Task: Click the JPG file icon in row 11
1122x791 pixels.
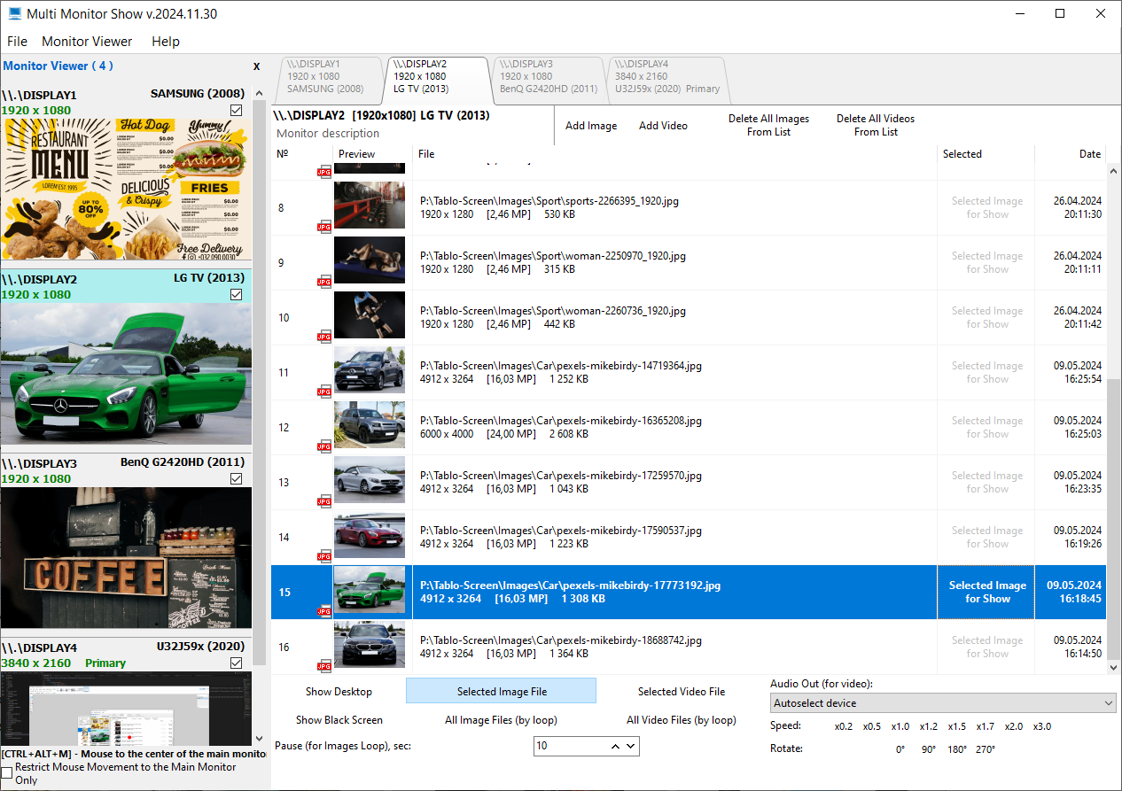Action: [324, 392]
